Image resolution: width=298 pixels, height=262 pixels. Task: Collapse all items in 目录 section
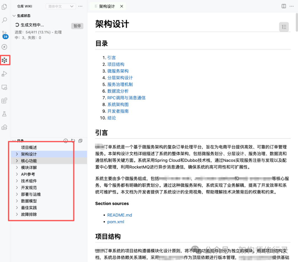click(x=80, y=141)
